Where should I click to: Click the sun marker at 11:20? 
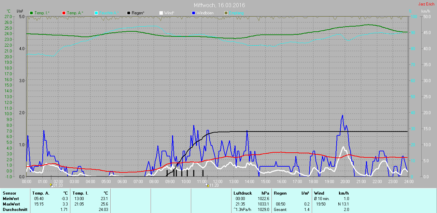point(207,185)
